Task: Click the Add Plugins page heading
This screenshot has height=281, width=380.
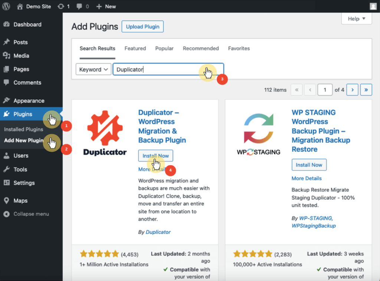Action: 95,26
